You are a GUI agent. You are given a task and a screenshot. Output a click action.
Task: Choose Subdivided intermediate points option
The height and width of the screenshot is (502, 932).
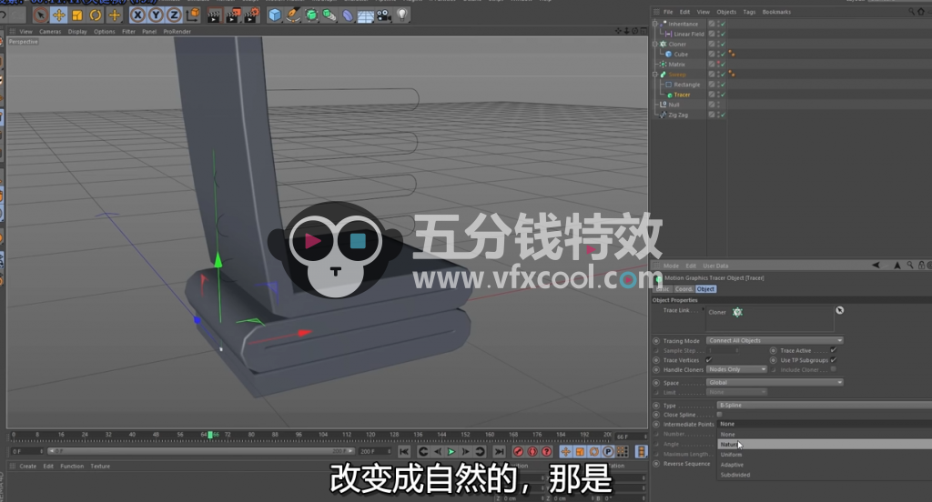pyautogui.click(x=825, y=475)
